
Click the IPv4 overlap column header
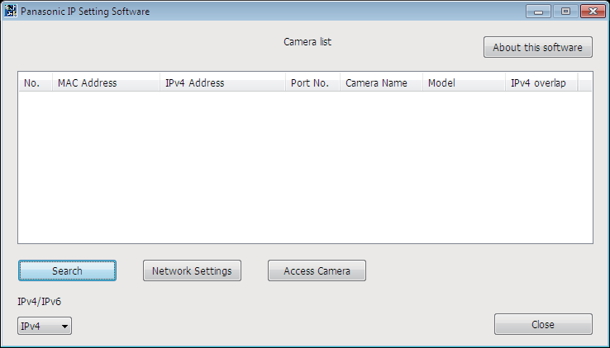coord(541,82)
